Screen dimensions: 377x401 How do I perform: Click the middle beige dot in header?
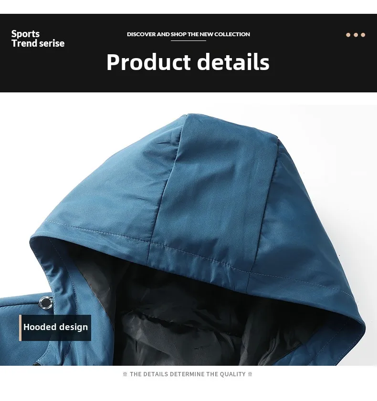coord(356,35)
